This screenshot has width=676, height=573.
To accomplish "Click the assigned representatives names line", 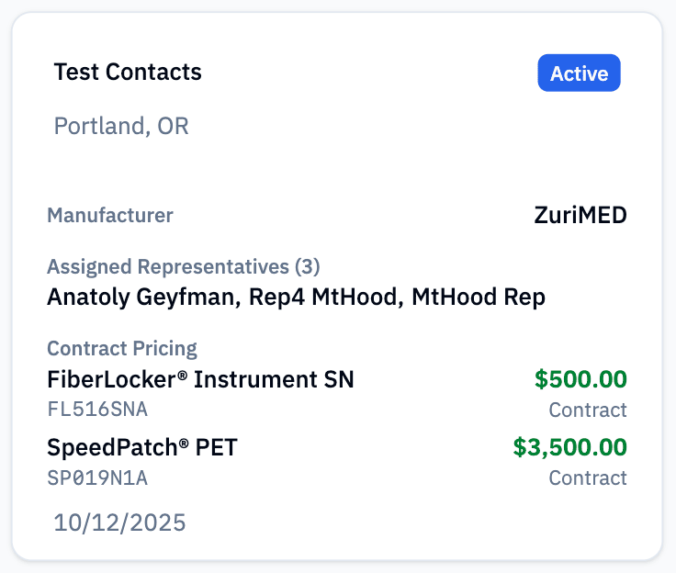I will pyautogui.click(x=296, y=298).
